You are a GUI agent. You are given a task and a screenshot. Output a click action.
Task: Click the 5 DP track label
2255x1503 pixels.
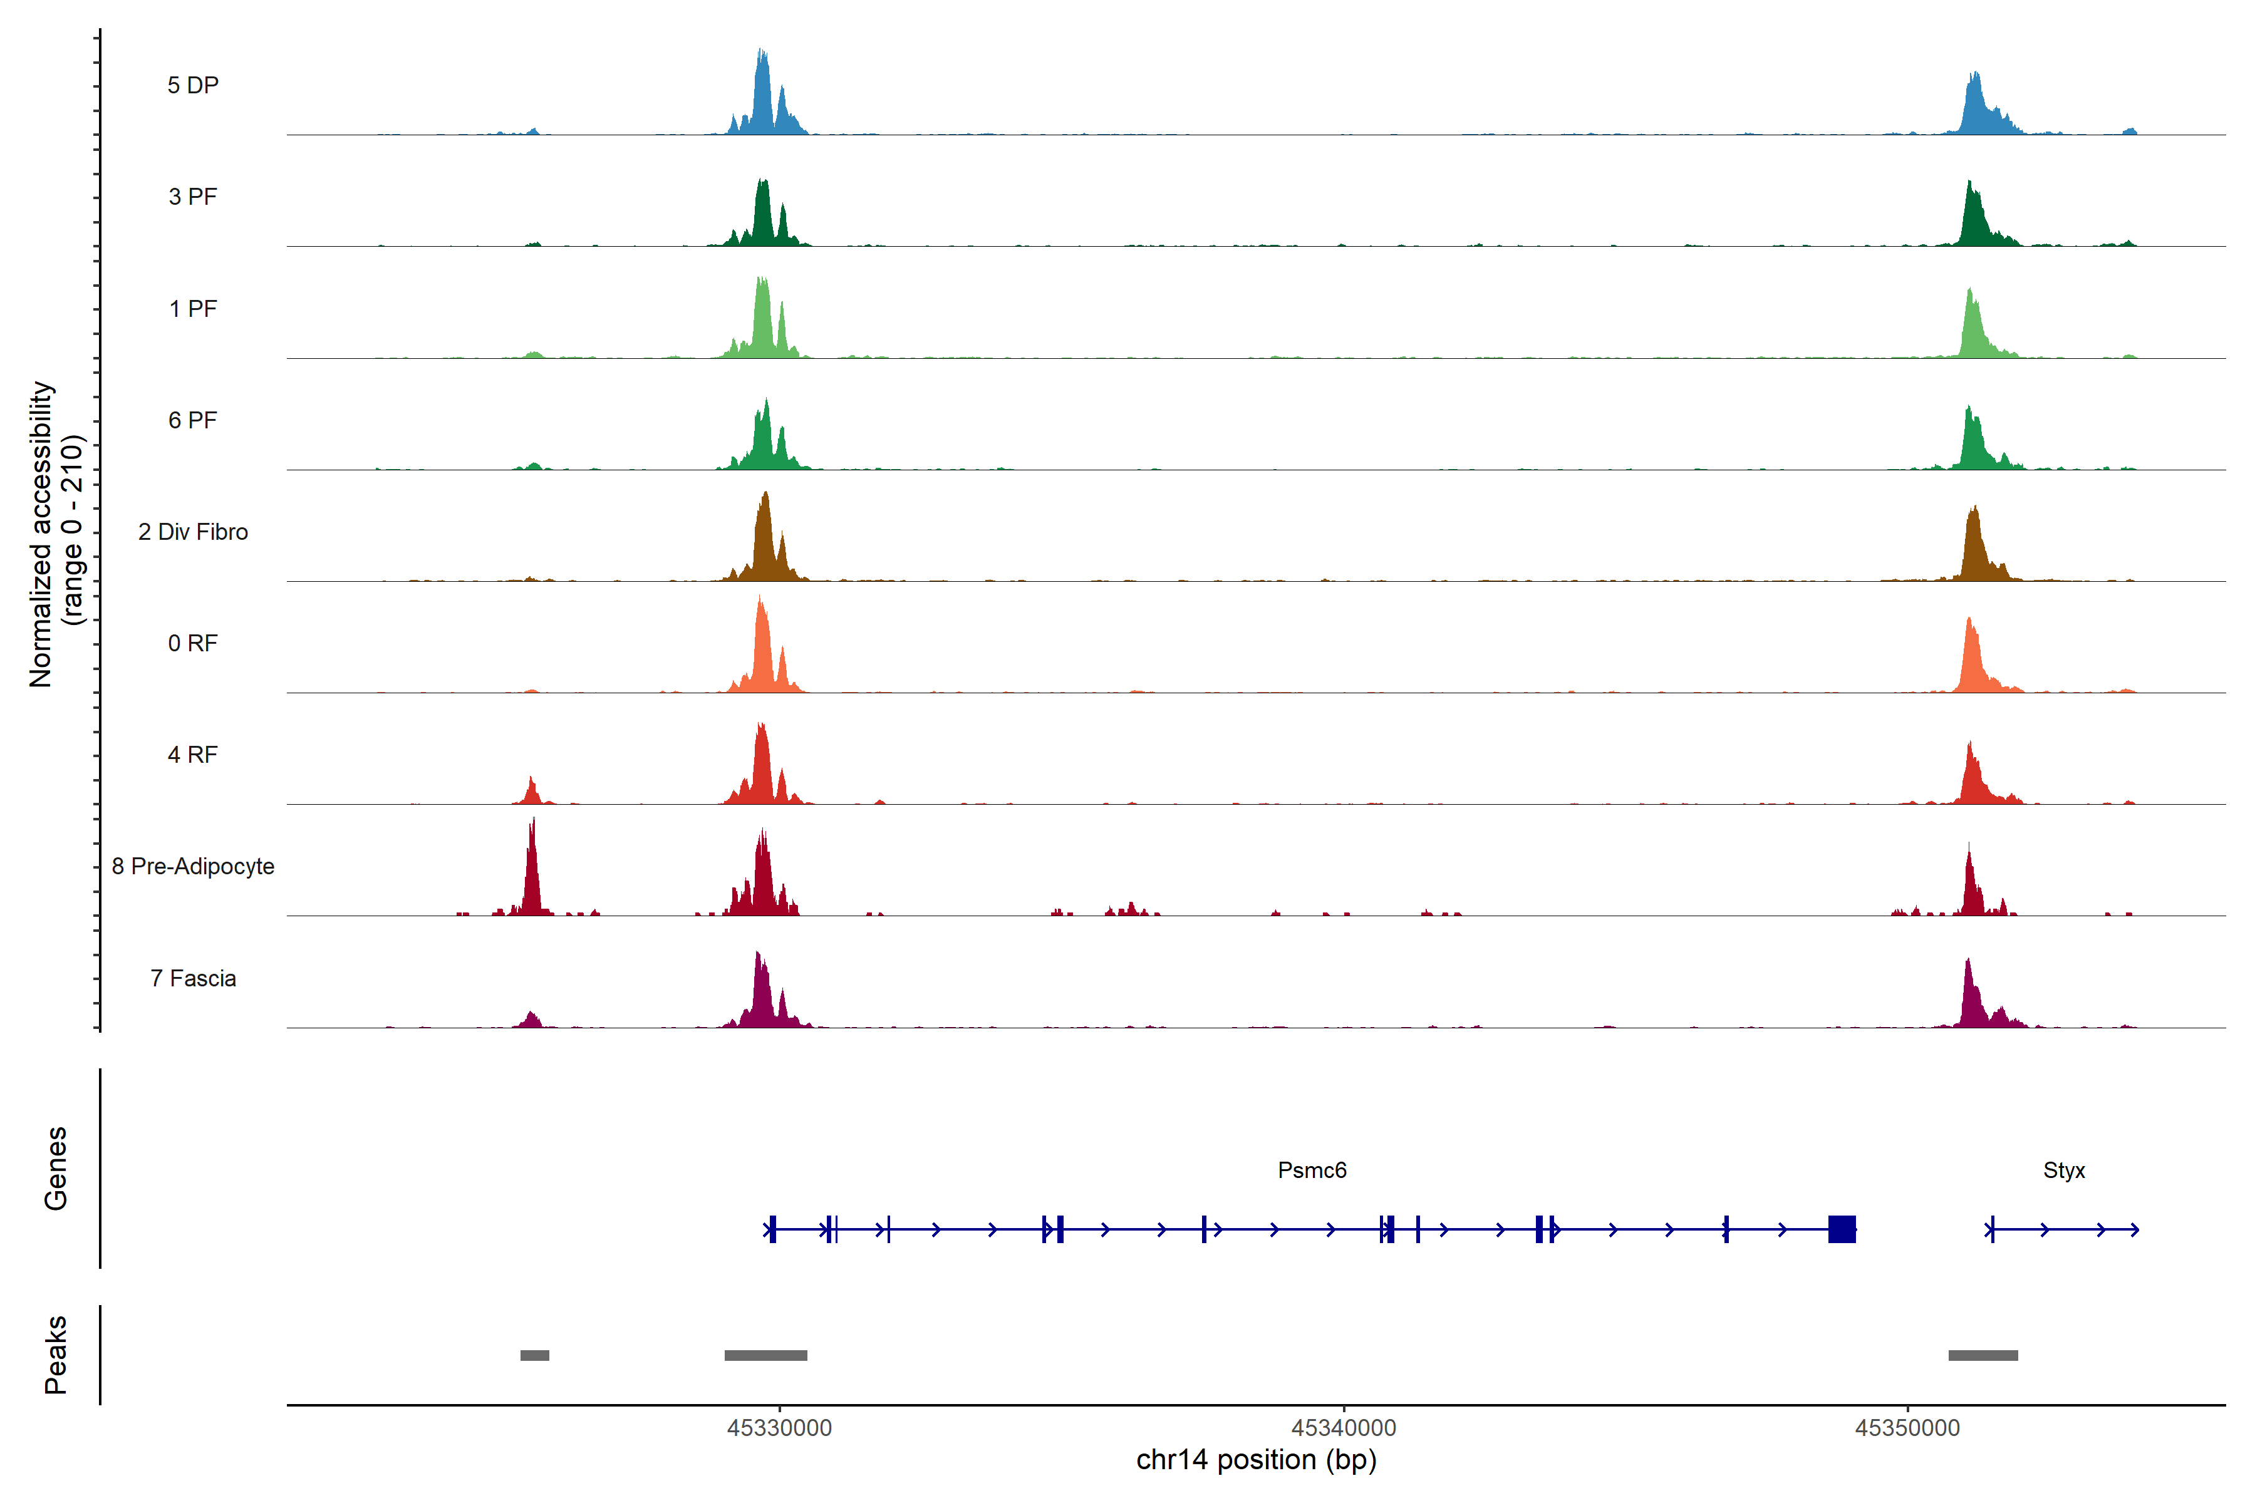coord(193,85)
